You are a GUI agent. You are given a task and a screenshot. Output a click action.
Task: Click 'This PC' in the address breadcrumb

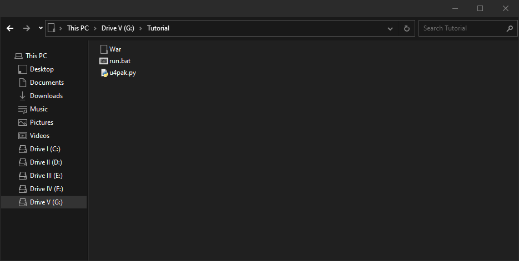tap(78, 28)
